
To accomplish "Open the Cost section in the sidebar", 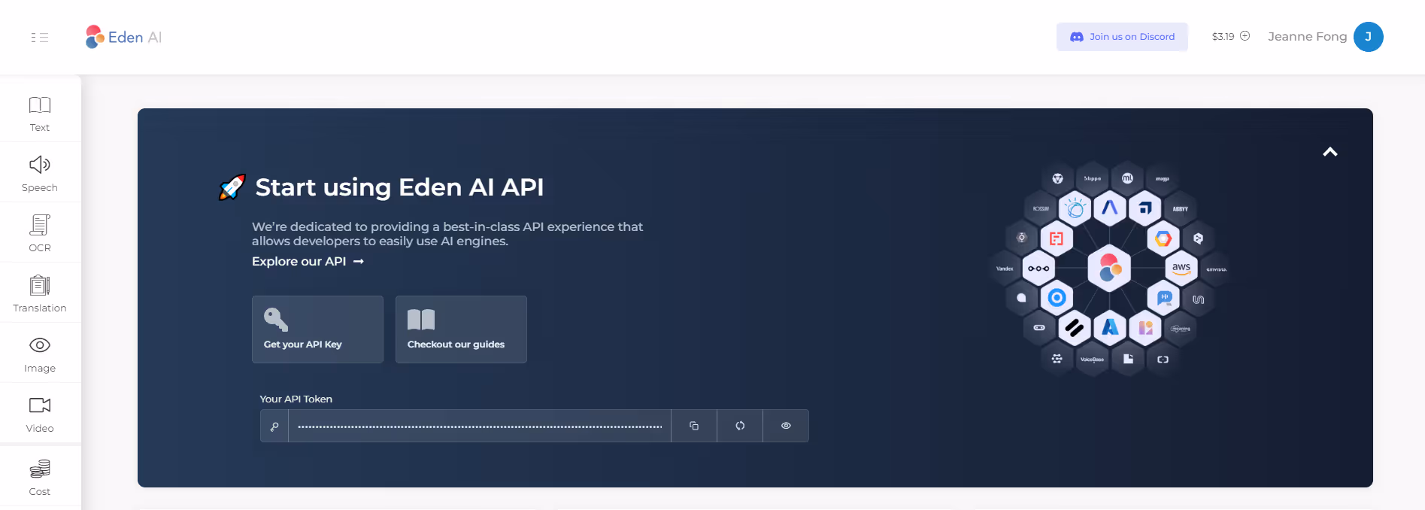I will [x=40, y=478].
